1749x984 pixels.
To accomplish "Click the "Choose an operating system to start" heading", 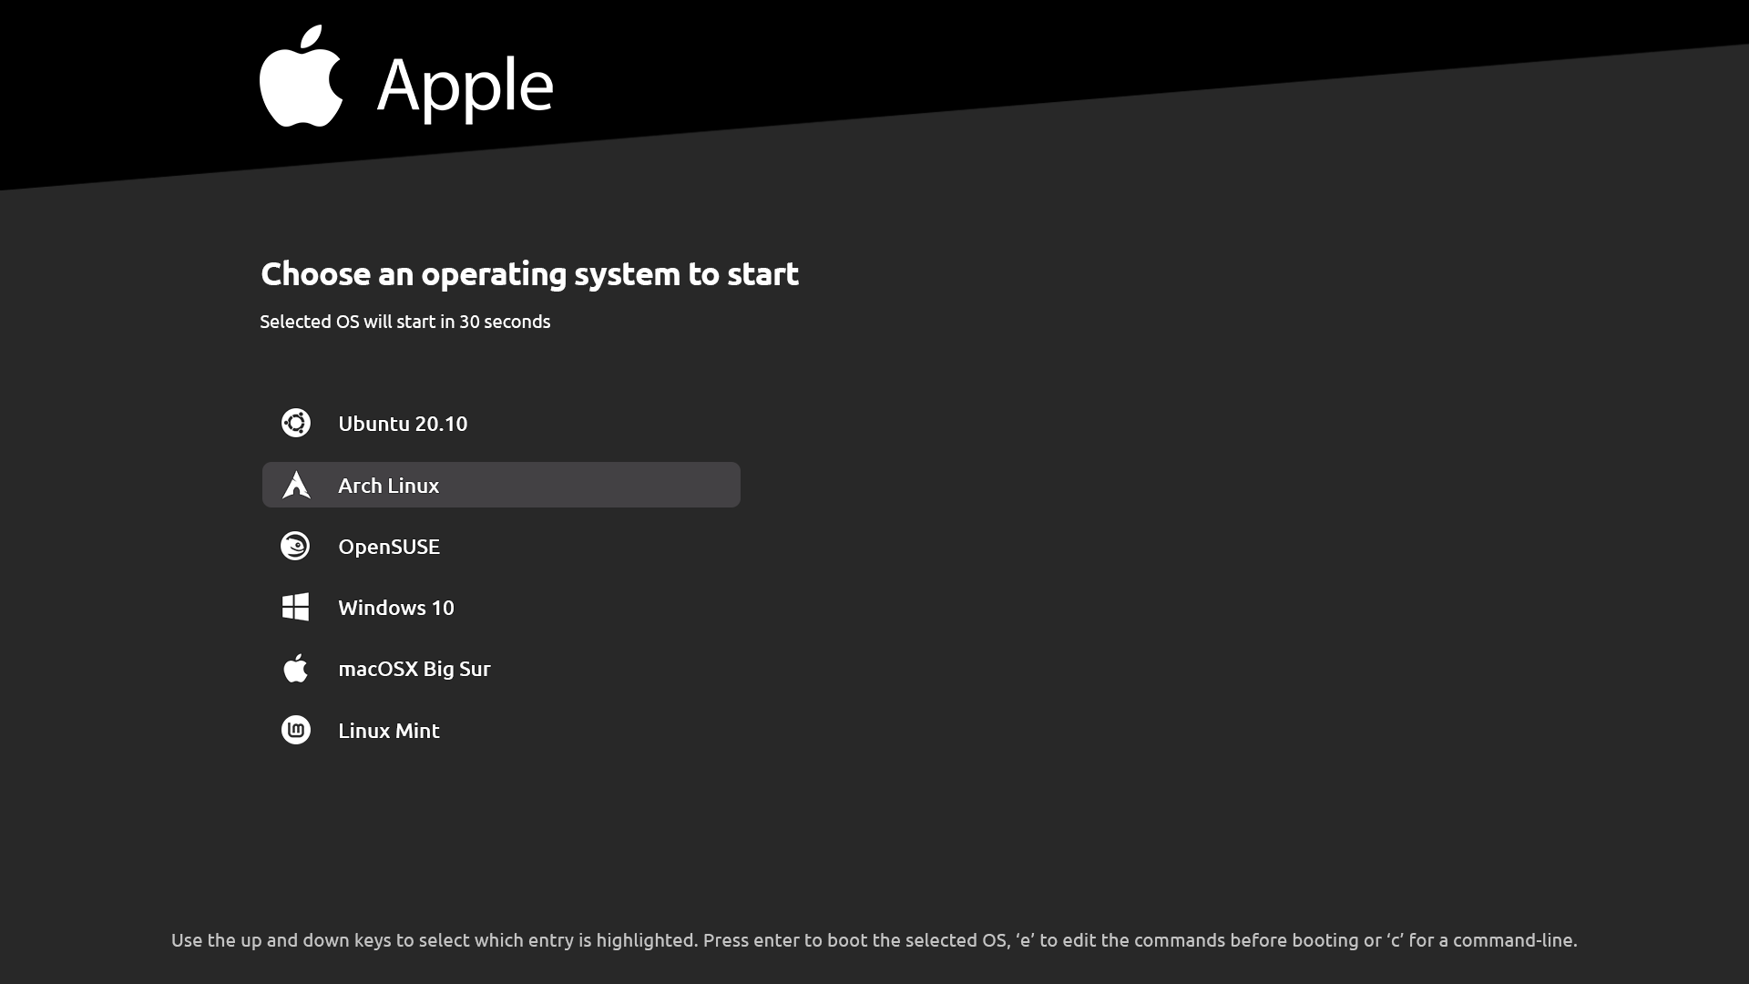I will (529, 273).
